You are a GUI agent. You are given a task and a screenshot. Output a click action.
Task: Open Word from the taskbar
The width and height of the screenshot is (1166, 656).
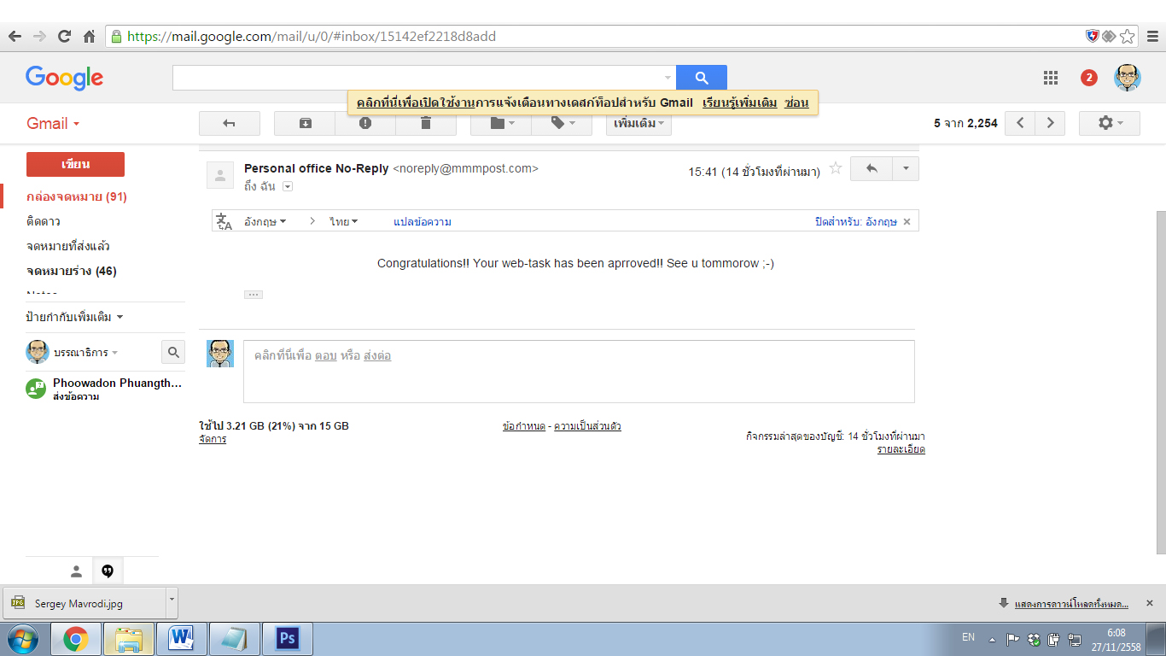pos(182,639)
